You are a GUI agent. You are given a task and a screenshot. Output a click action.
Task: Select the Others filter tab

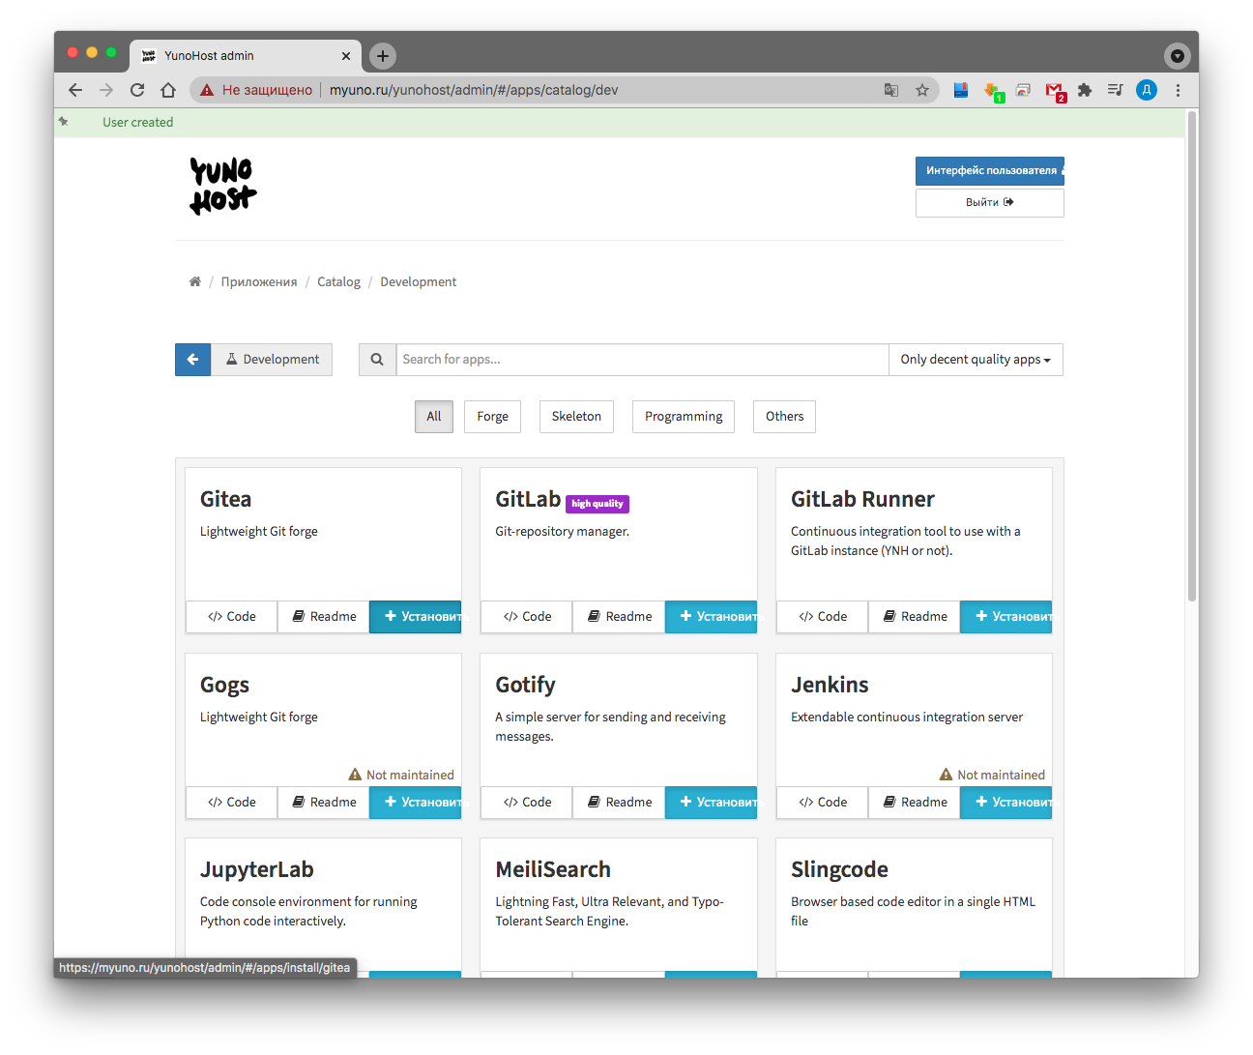click(x=784, y=417)
